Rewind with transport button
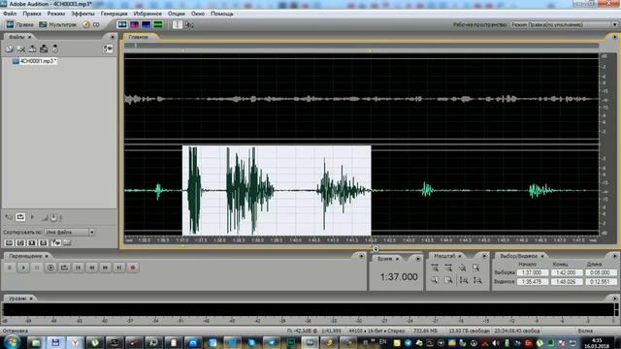The height and width of the screenshot is (349, 621). point(91,268)
